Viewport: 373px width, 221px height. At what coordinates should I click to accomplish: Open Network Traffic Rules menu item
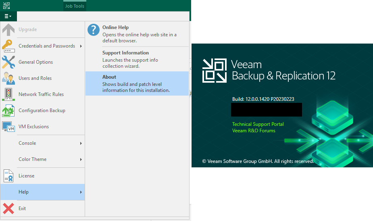43,94
